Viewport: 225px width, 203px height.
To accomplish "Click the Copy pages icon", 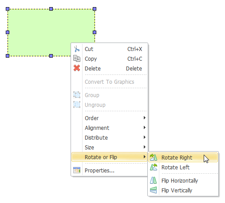I will (x=77, y=59).
